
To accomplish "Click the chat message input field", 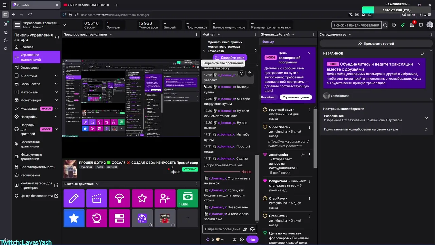I will pyautogui.click(x=223, y=229).
